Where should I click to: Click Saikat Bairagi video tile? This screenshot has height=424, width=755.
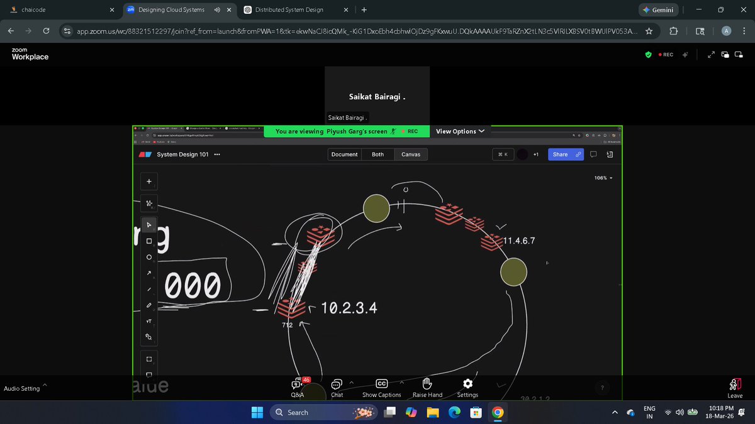377,95
